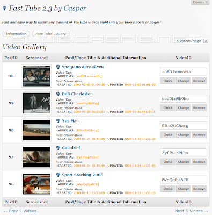Click the Video Gallery heading
Viewport: 212px width, 215px height.
click(x=25, y=47)
